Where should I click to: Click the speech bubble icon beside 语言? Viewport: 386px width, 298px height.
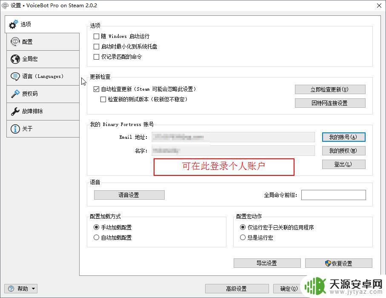pyautogui.click(x=15, y=77)
